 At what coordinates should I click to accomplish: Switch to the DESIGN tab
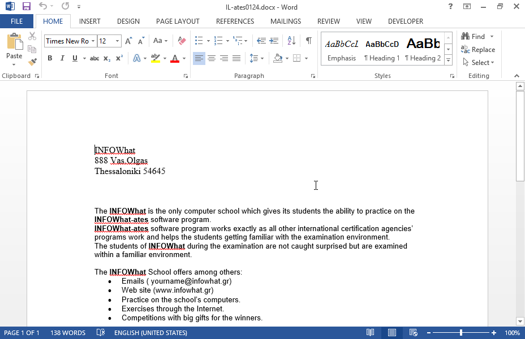(x=128, y=21)
